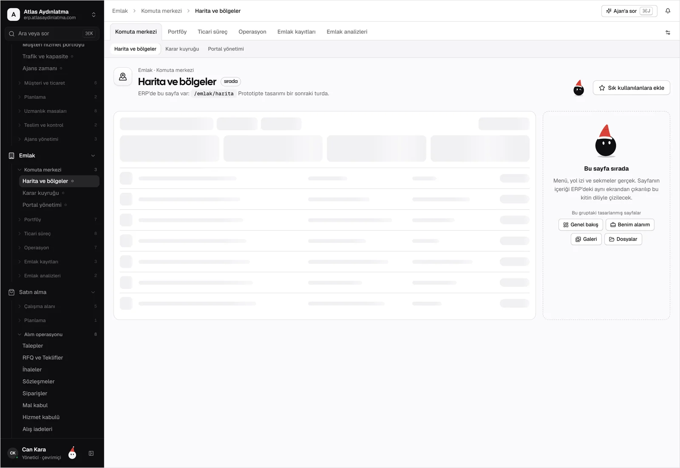Viewport: 680px width, 468px height.
Task: Select the Karar kuyruğu subtab
Action: 182,49
